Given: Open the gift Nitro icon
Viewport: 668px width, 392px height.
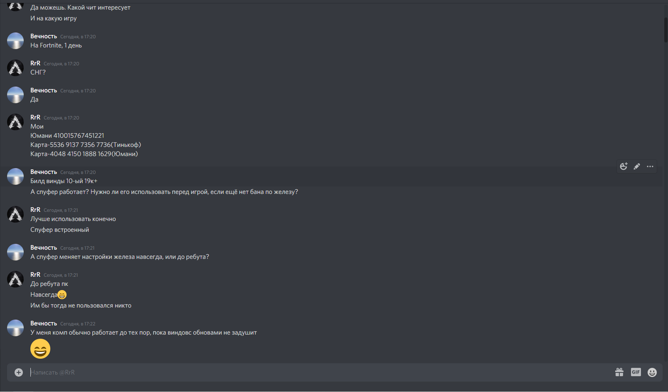Looking at the screenshot, I should [619, 372].
